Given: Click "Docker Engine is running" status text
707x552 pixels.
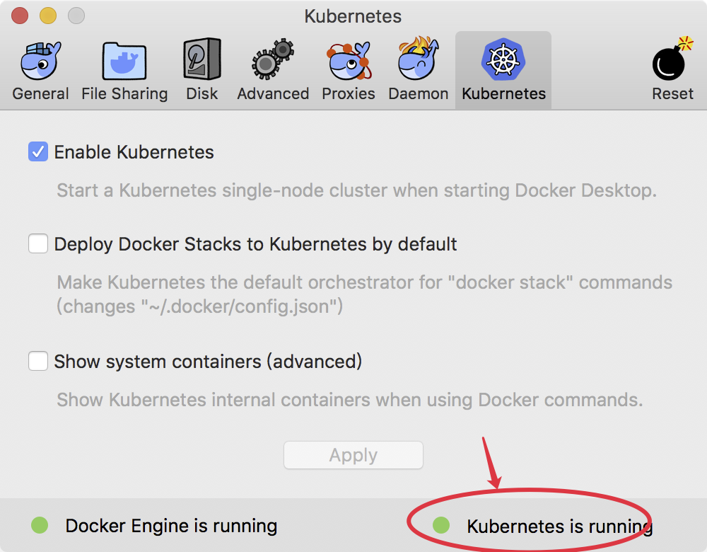Looking at the screenshot, I should point(171,526).
